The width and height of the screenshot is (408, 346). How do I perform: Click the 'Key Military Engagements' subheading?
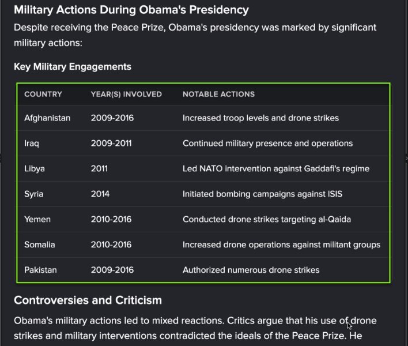pos(73,66)
